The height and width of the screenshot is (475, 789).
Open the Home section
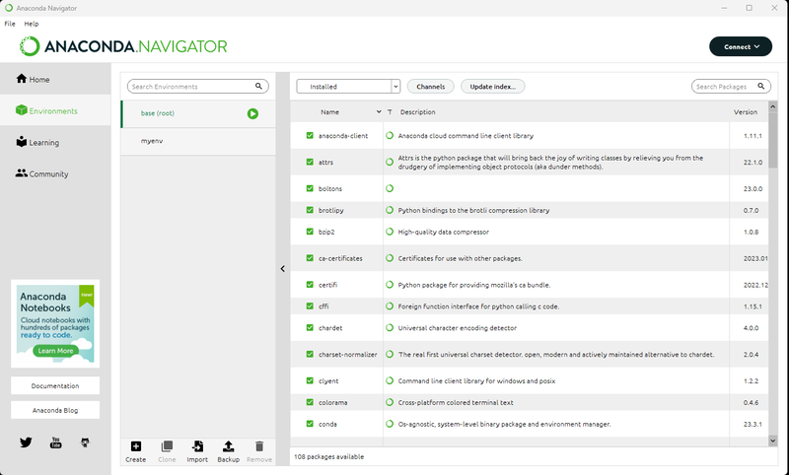pos(55,79)
